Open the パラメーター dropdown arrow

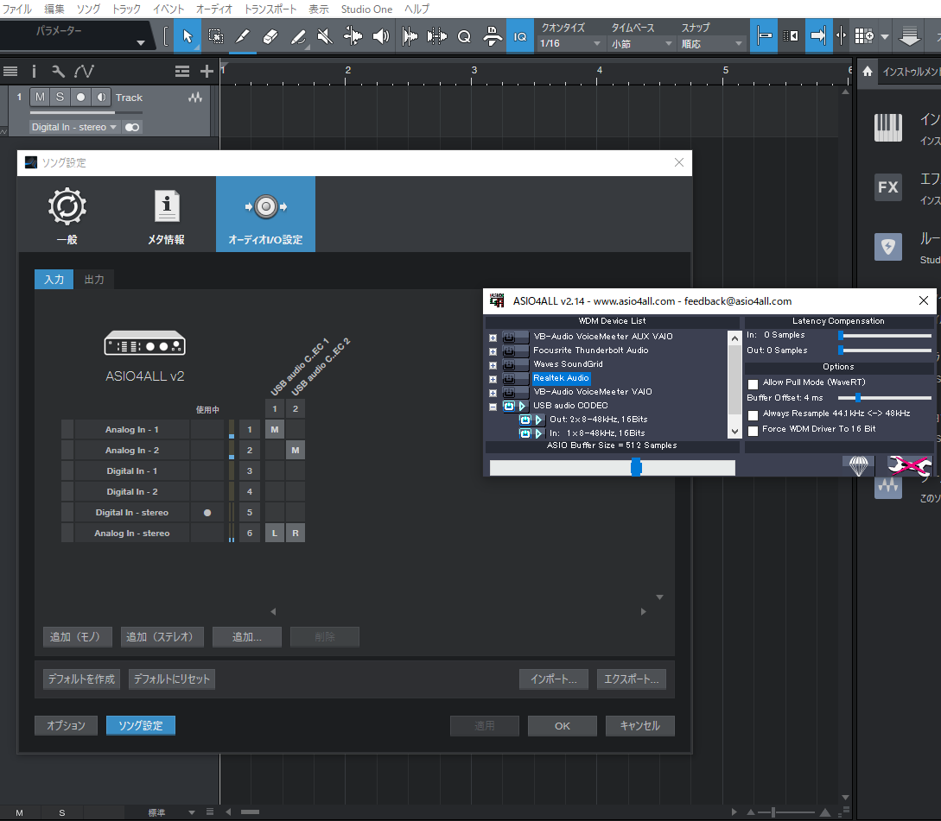[x=141, y=42]
